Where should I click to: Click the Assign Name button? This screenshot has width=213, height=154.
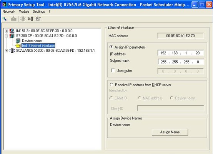(x=170, y=132)
